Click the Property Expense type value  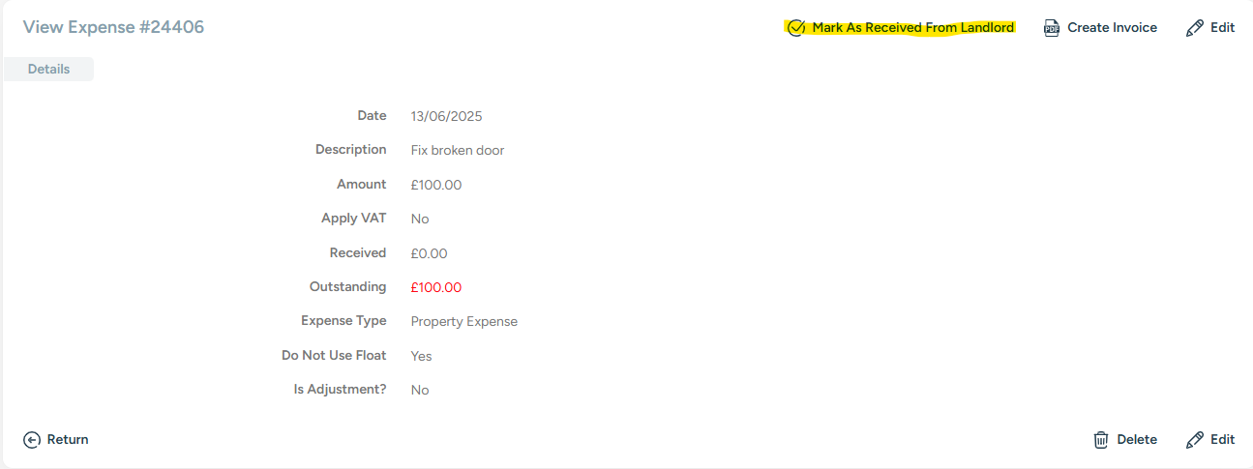click(x=464, y=322)
